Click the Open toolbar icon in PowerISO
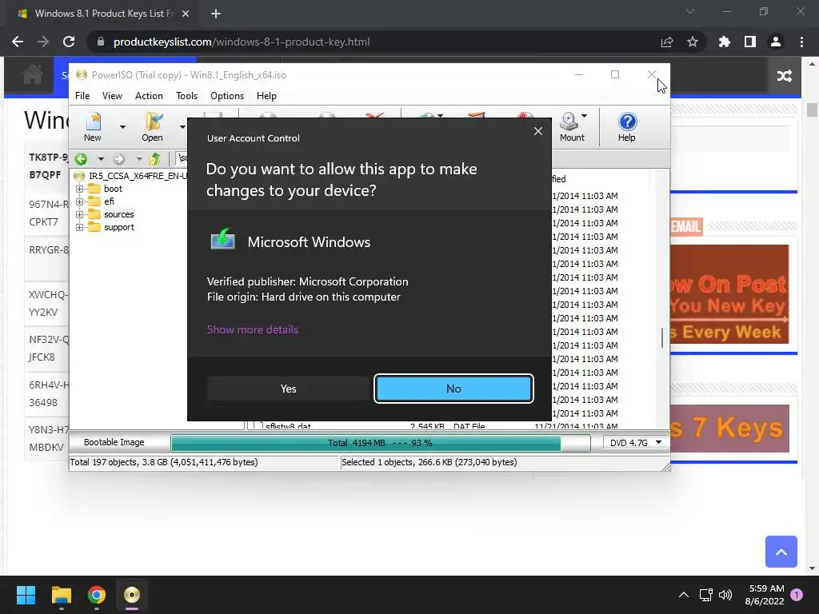The image size is (819, 614). [153, 127]
